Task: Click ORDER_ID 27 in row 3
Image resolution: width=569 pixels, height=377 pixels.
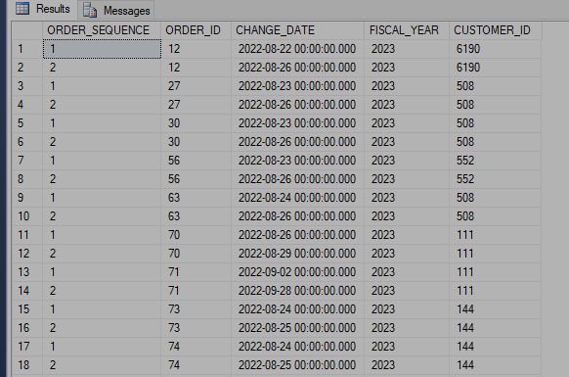Action: (x=196, y=86)
